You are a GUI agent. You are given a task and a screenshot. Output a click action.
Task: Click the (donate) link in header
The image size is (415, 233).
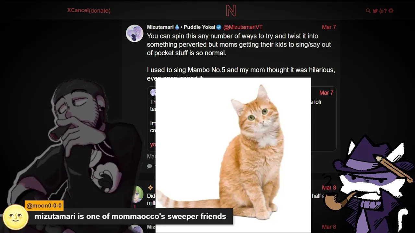tap(100, 11)
